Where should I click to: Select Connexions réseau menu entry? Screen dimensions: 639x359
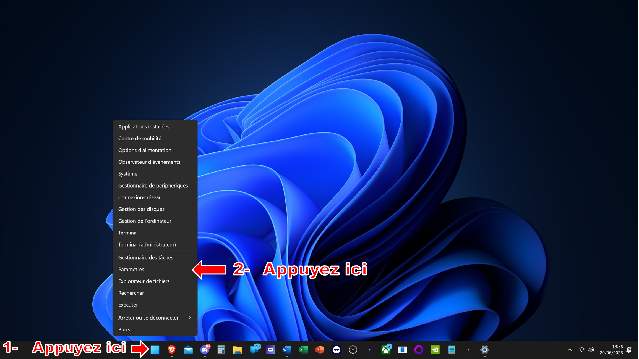point(155,197)
